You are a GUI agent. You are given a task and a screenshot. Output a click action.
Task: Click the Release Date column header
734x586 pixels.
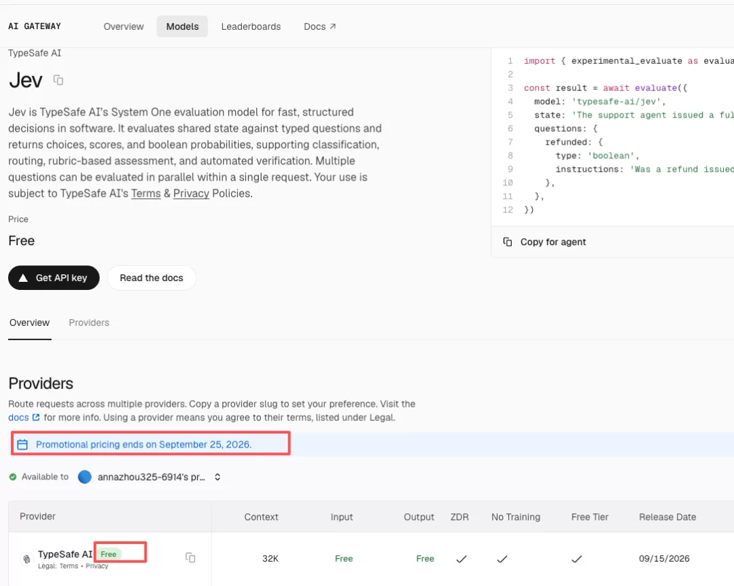point(667,517)
